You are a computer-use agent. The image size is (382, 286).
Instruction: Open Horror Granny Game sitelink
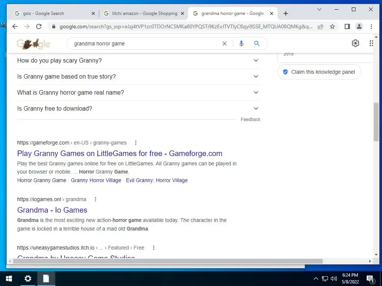[x=42, y=181]
